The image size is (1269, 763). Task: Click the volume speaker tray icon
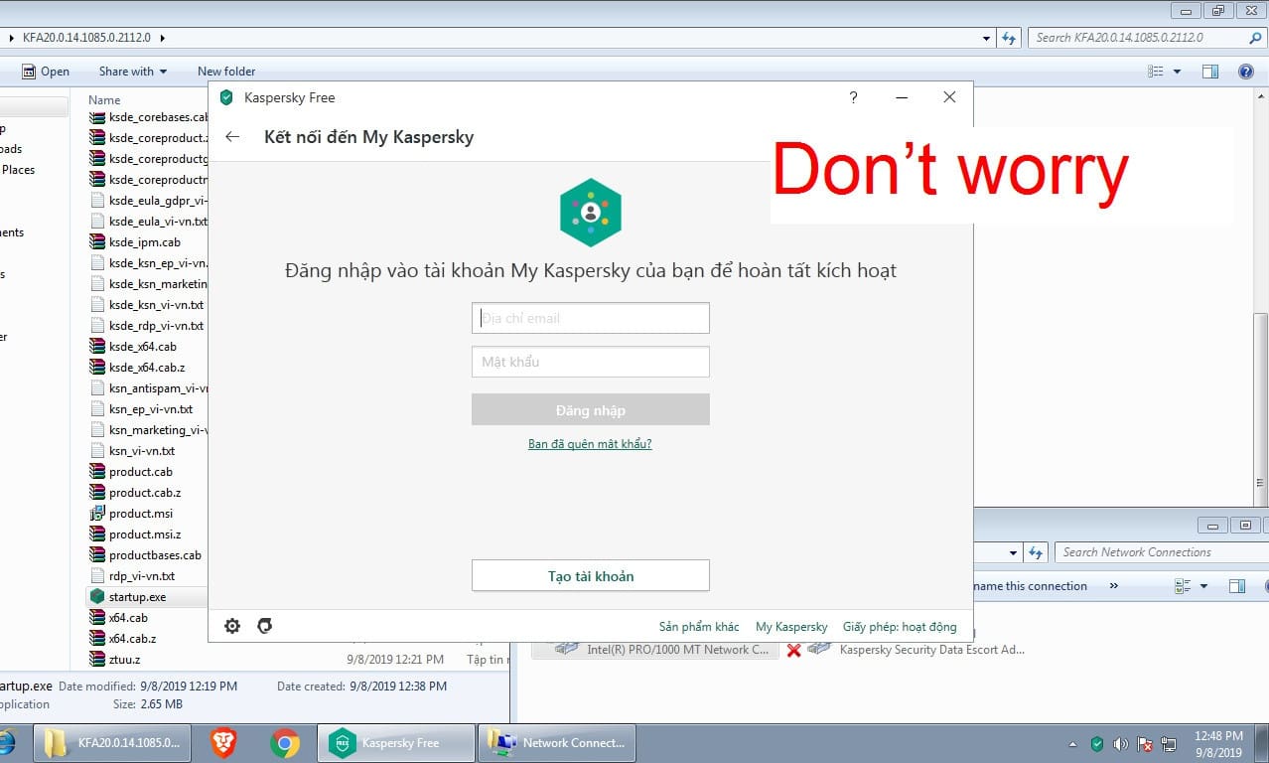1121,743
